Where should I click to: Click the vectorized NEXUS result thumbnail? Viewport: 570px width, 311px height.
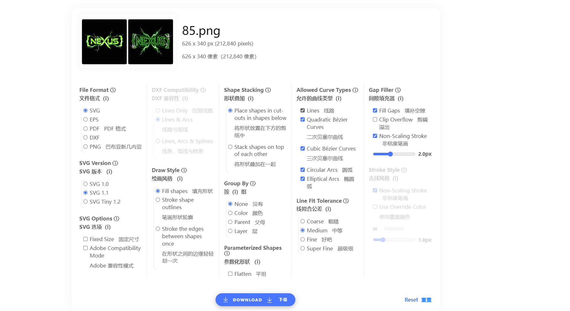[151, 42]
